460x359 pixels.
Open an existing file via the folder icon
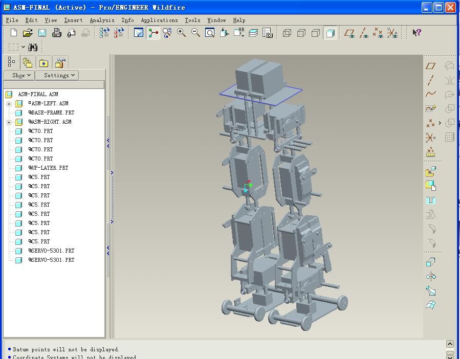click(x=28, y=33)
